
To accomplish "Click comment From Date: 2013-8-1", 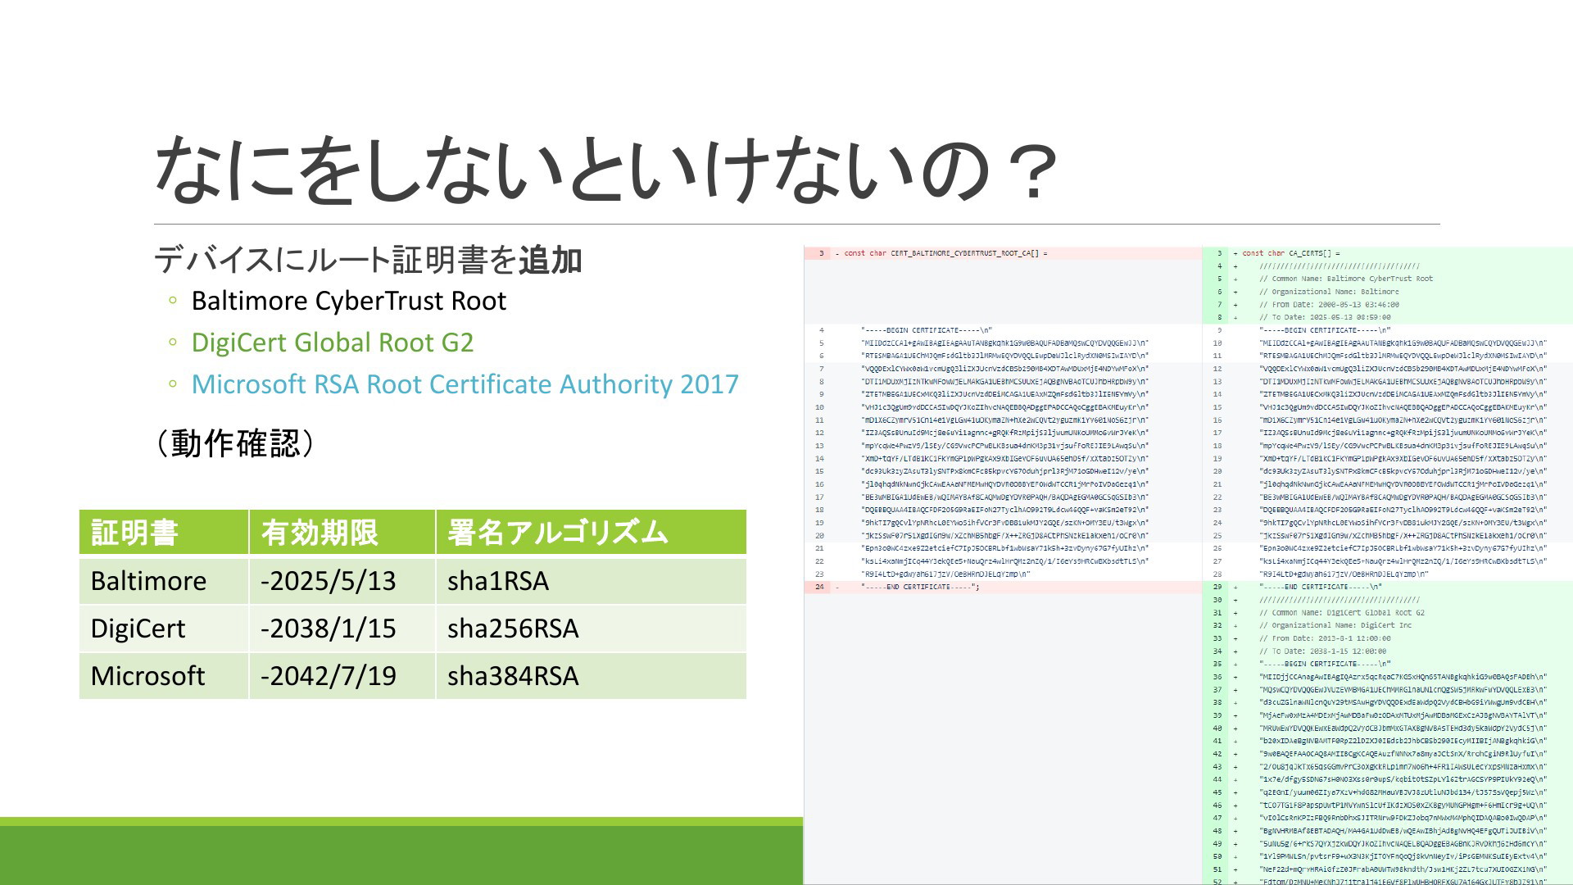I will pyautogui.click(x=1325, y=638).
